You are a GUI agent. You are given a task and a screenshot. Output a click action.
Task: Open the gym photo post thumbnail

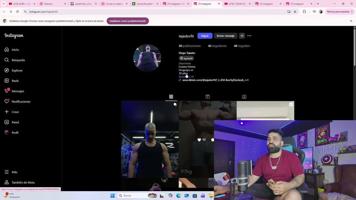point(150,139)
